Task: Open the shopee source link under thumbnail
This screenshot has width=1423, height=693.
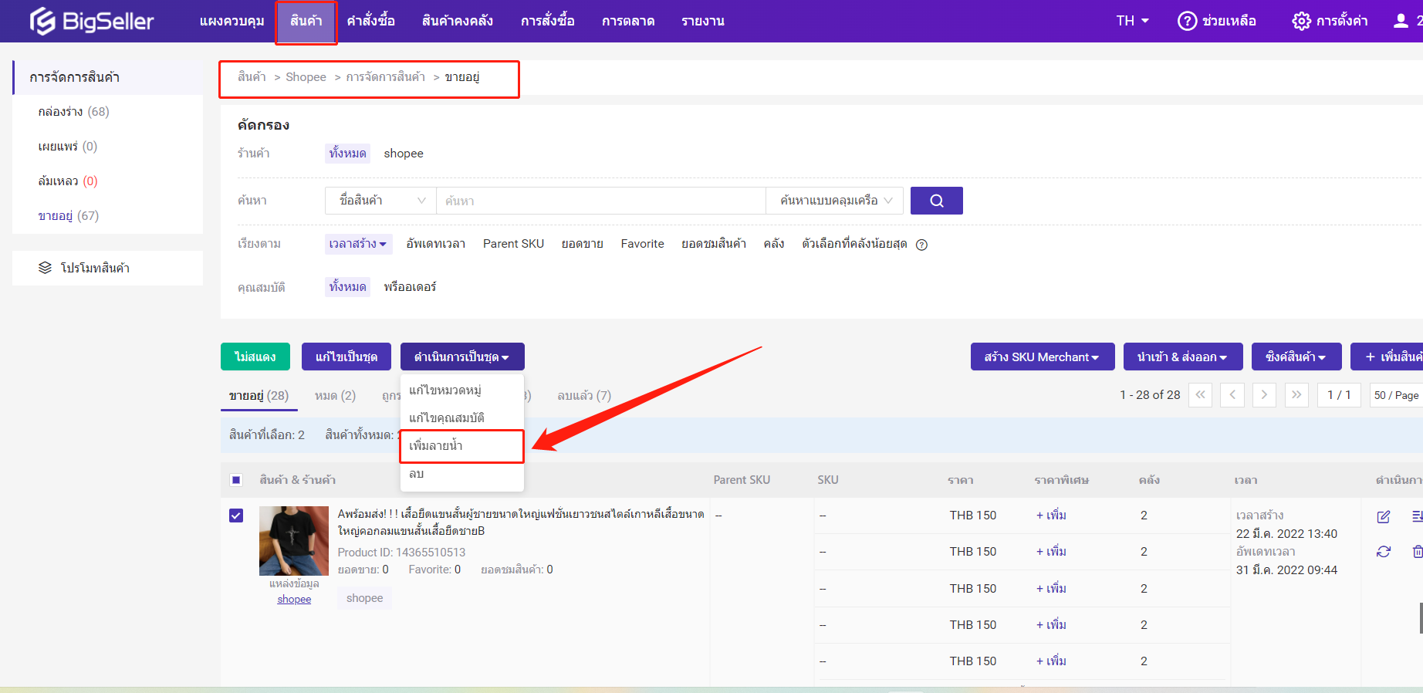Action: click(294, 600)
